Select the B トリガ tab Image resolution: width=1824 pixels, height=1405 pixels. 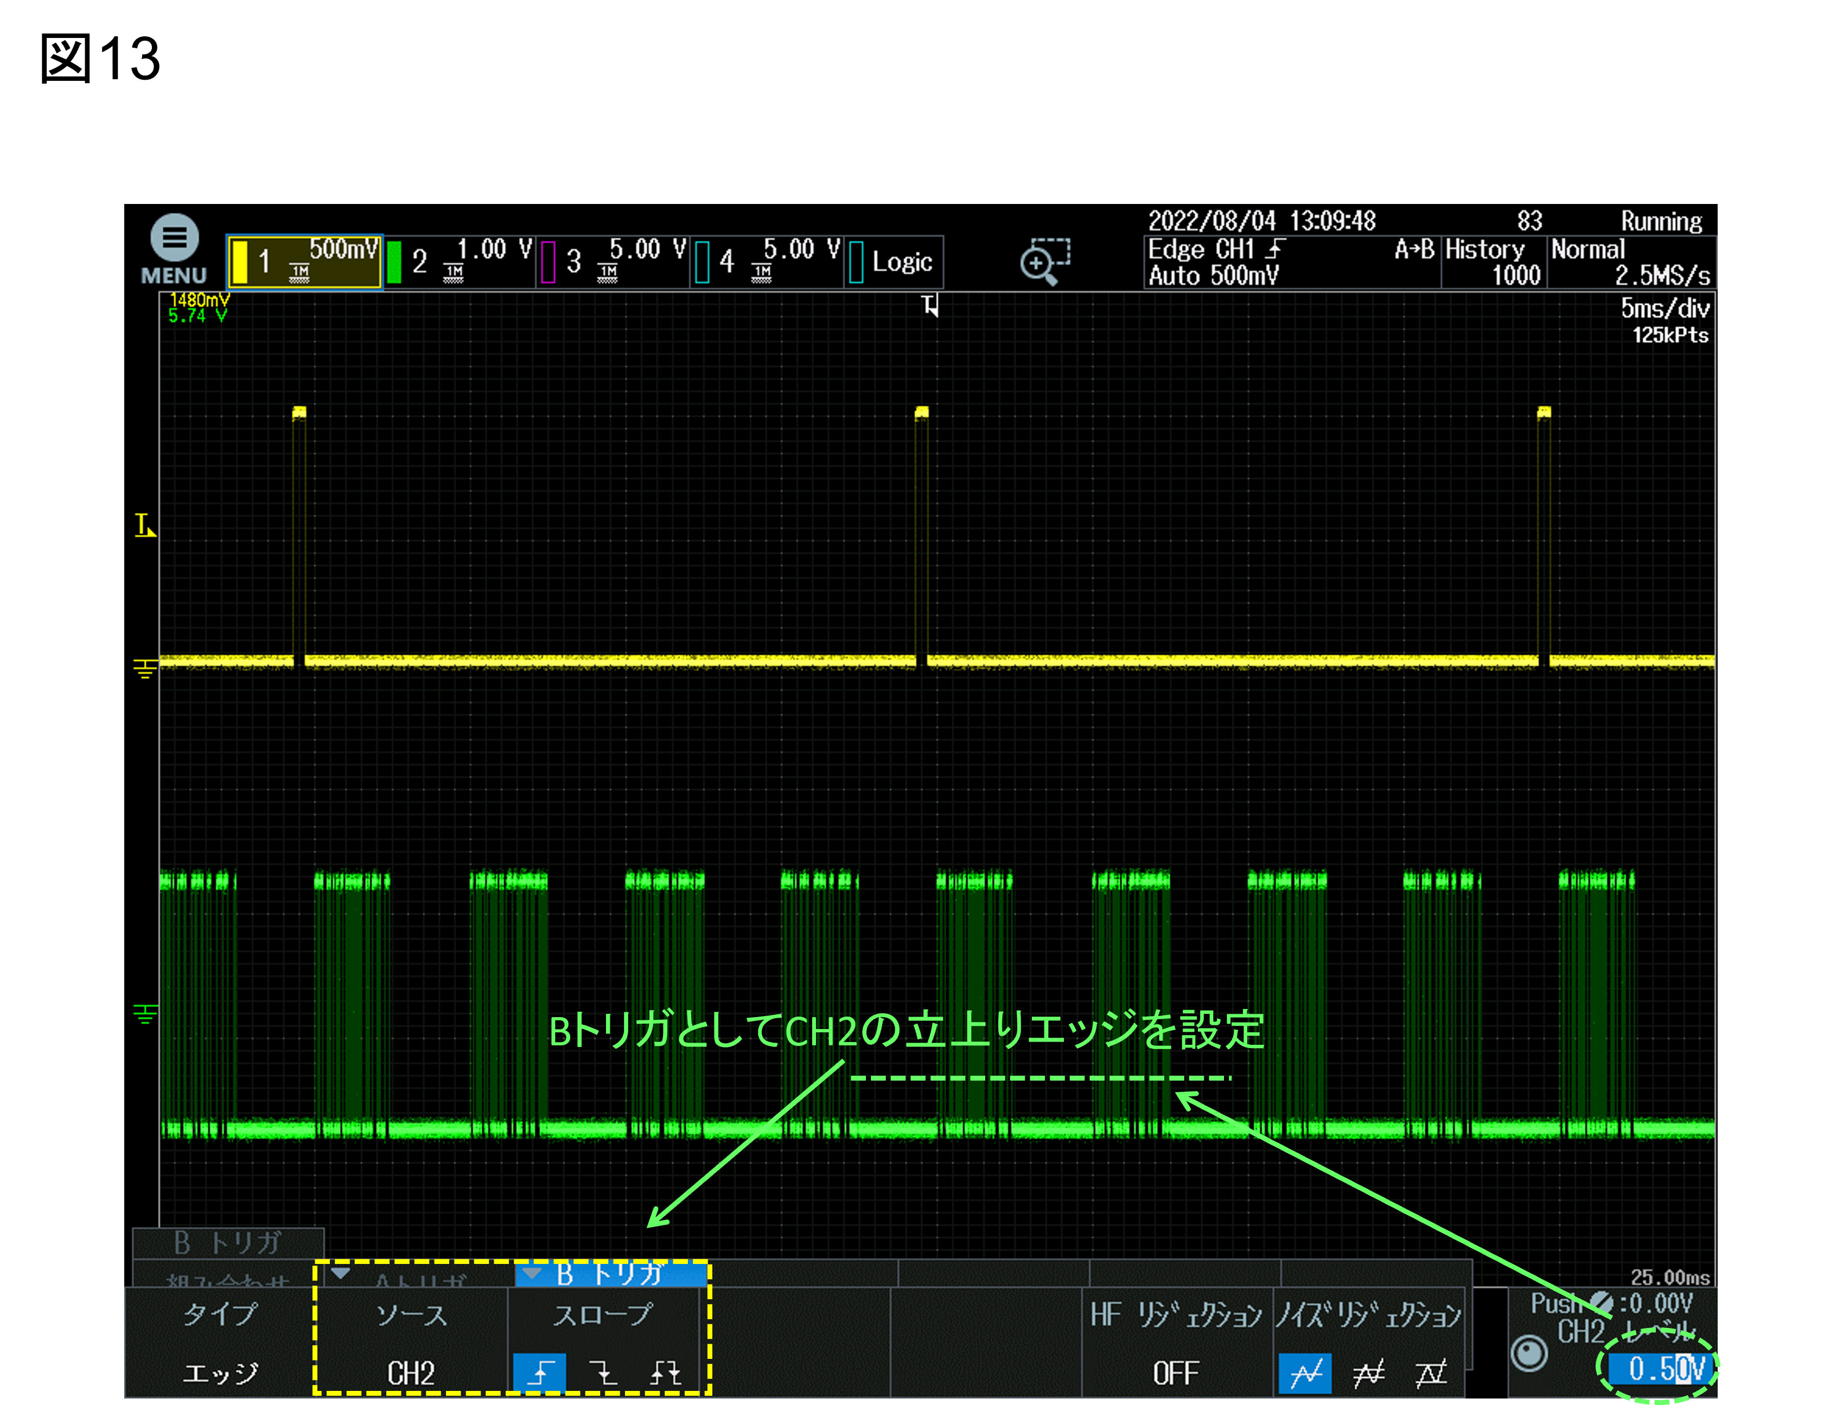coord(610,1275)
